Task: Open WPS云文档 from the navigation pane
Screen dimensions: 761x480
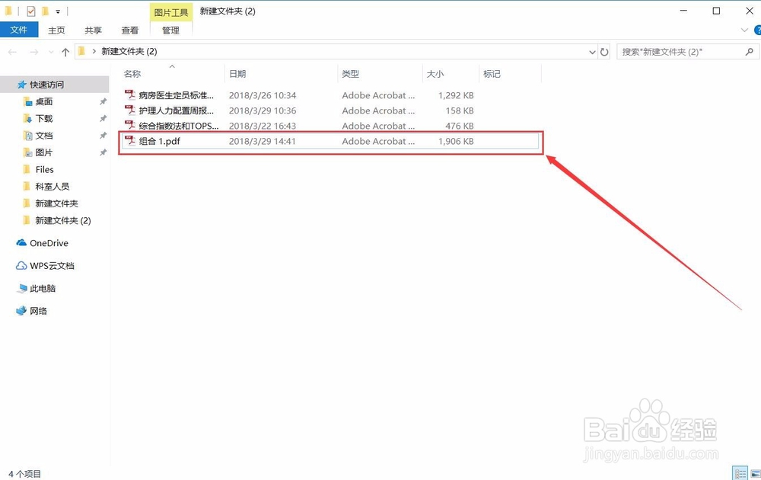Action: [x=52, y=266]
